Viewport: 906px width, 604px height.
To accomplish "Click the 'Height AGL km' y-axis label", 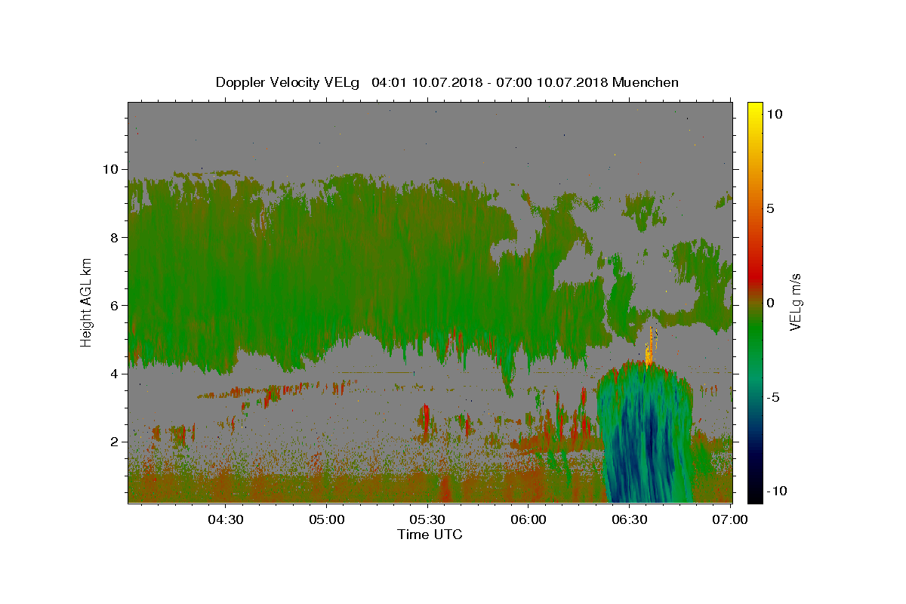I will point(86,302).
